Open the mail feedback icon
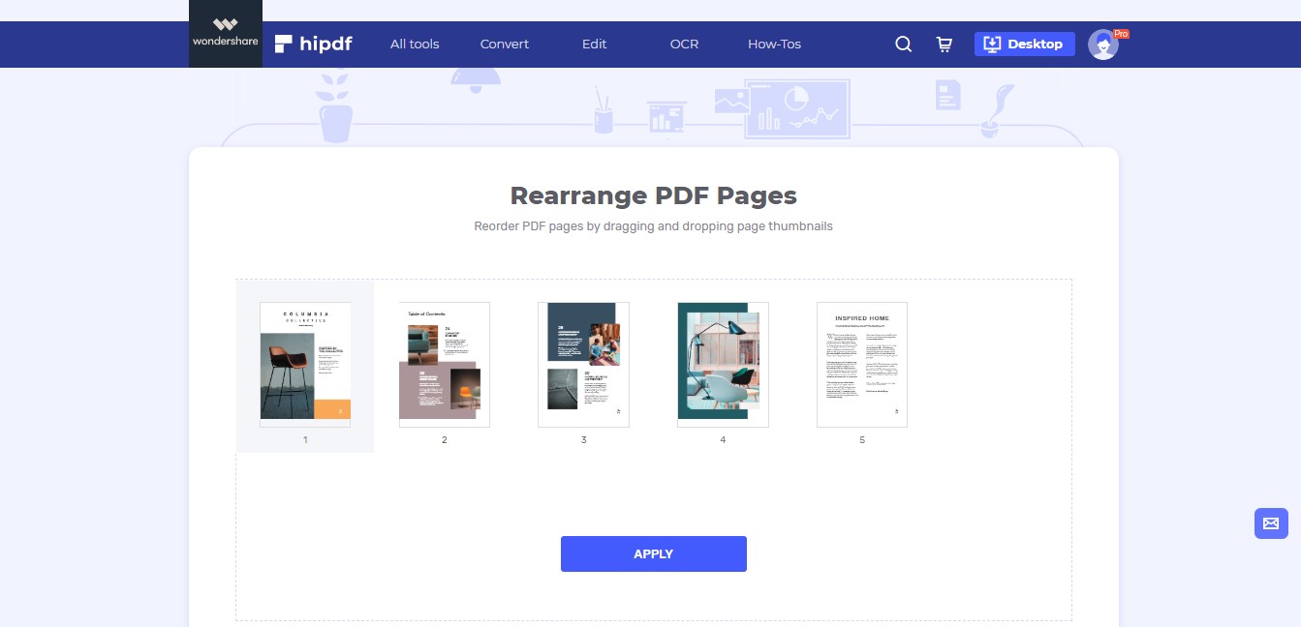Viewport: 1301px width, 627px height. point(1271,523)
